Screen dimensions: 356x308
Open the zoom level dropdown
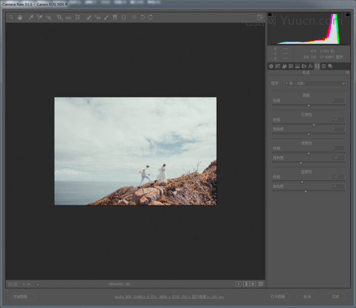pyautogui.click(x=38, y=284)
